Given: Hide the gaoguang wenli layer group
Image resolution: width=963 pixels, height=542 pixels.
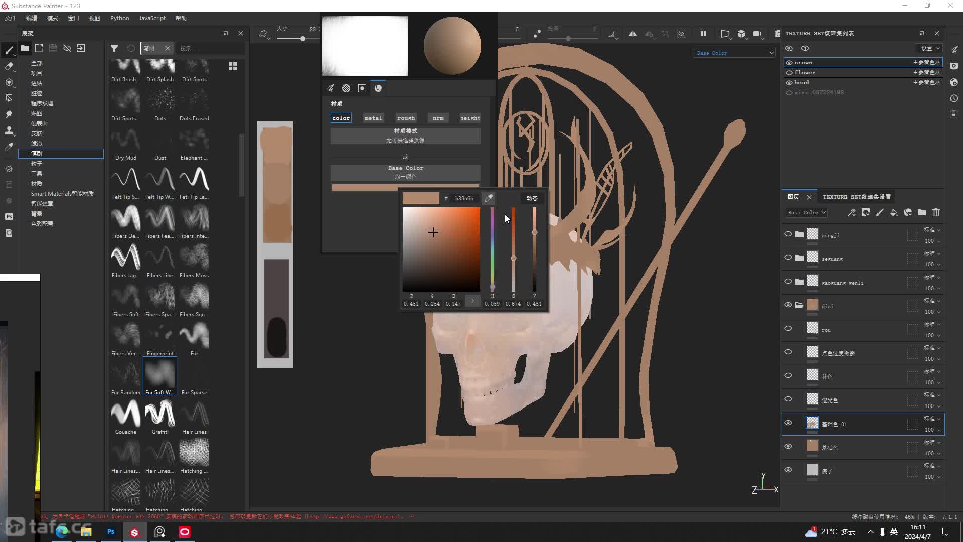Looking at the screenshot, I should [788, 282].
